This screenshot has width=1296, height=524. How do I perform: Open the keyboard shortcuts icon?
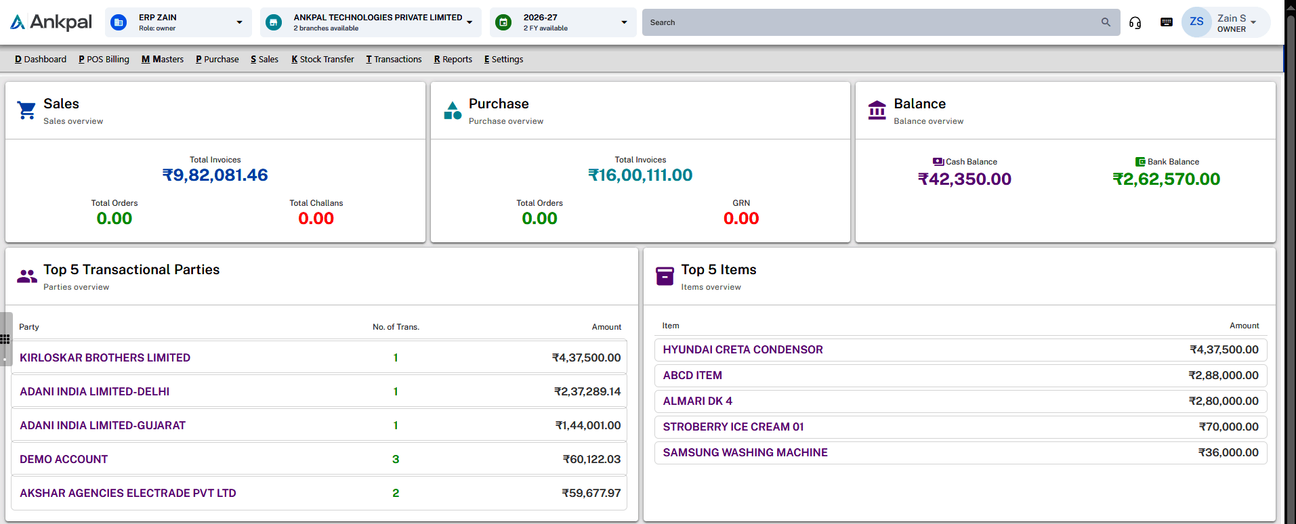[x=1167, y=22]
